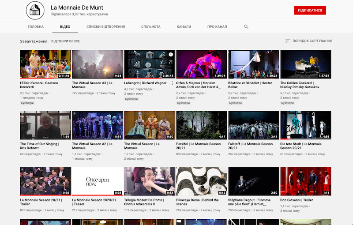Add Lohengrin video to queue icon
353x225 pixels.
(x=171, y=62)
